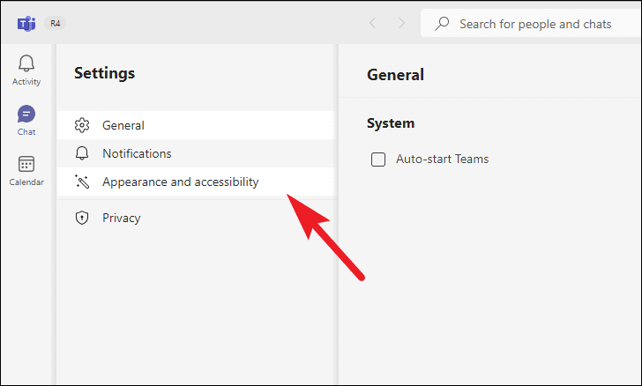The image size is (642, 386).
Task: Click the bell icon beside Notifications
Action: [82, 153]
